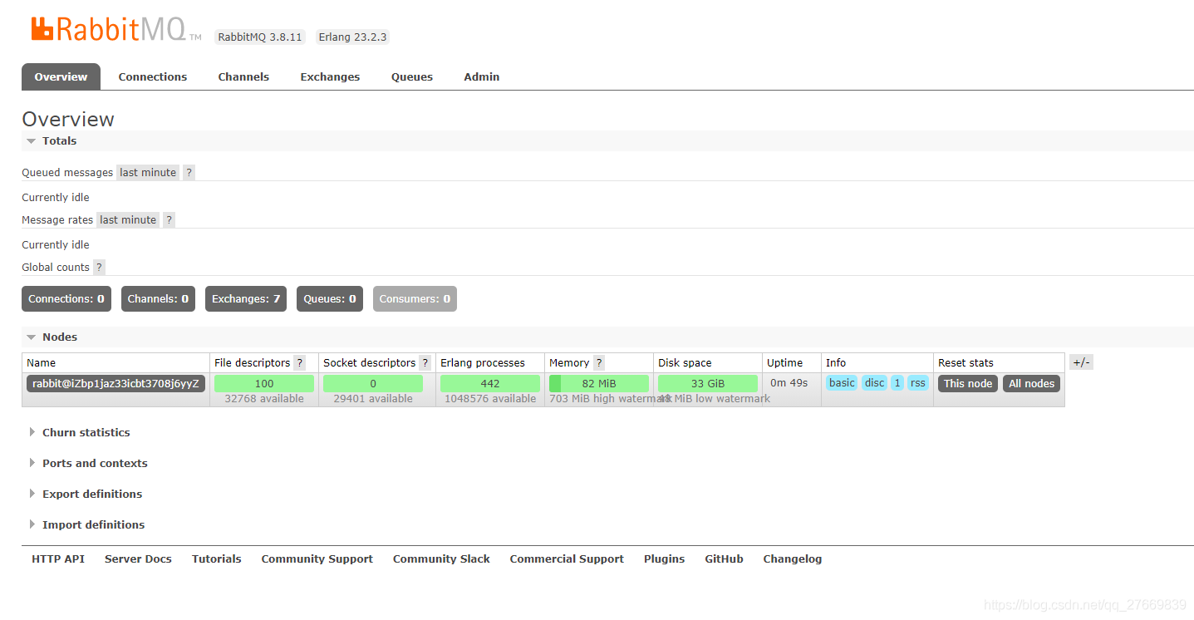Click the Connections: 0 count button

[x=66, y=299]
